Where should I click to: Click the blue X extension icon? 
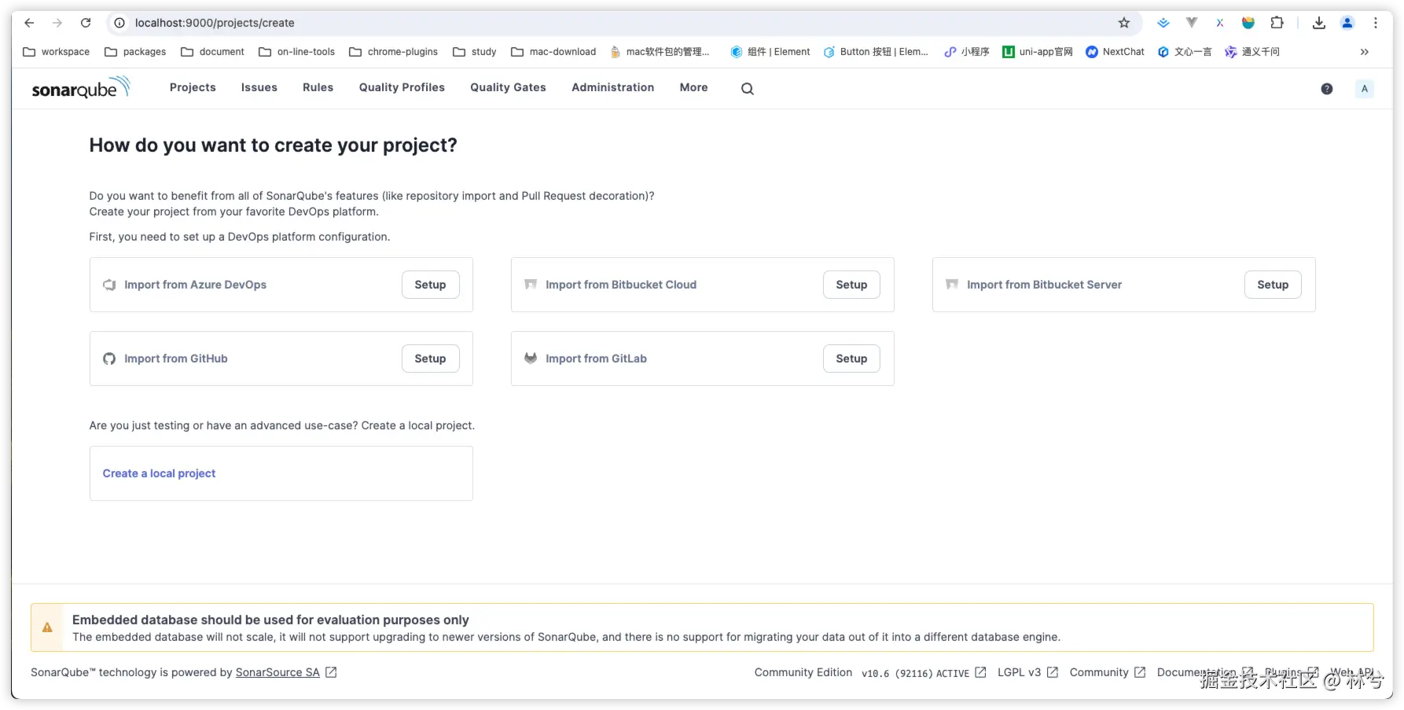(x=1220, y=23)
